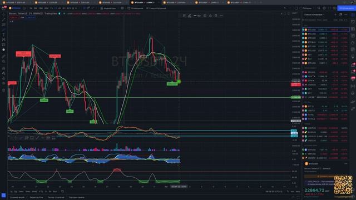Open the icons and emoji drawing tool
356x200 pixels.
tap(4, 49)
